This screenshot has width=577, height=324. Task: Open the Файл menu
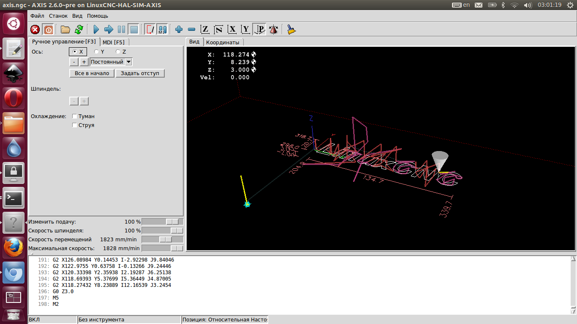click(x=37, y=16)
